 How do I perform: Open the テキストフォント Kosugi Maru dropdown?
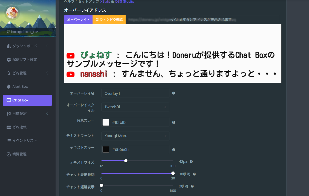[135, 136]
